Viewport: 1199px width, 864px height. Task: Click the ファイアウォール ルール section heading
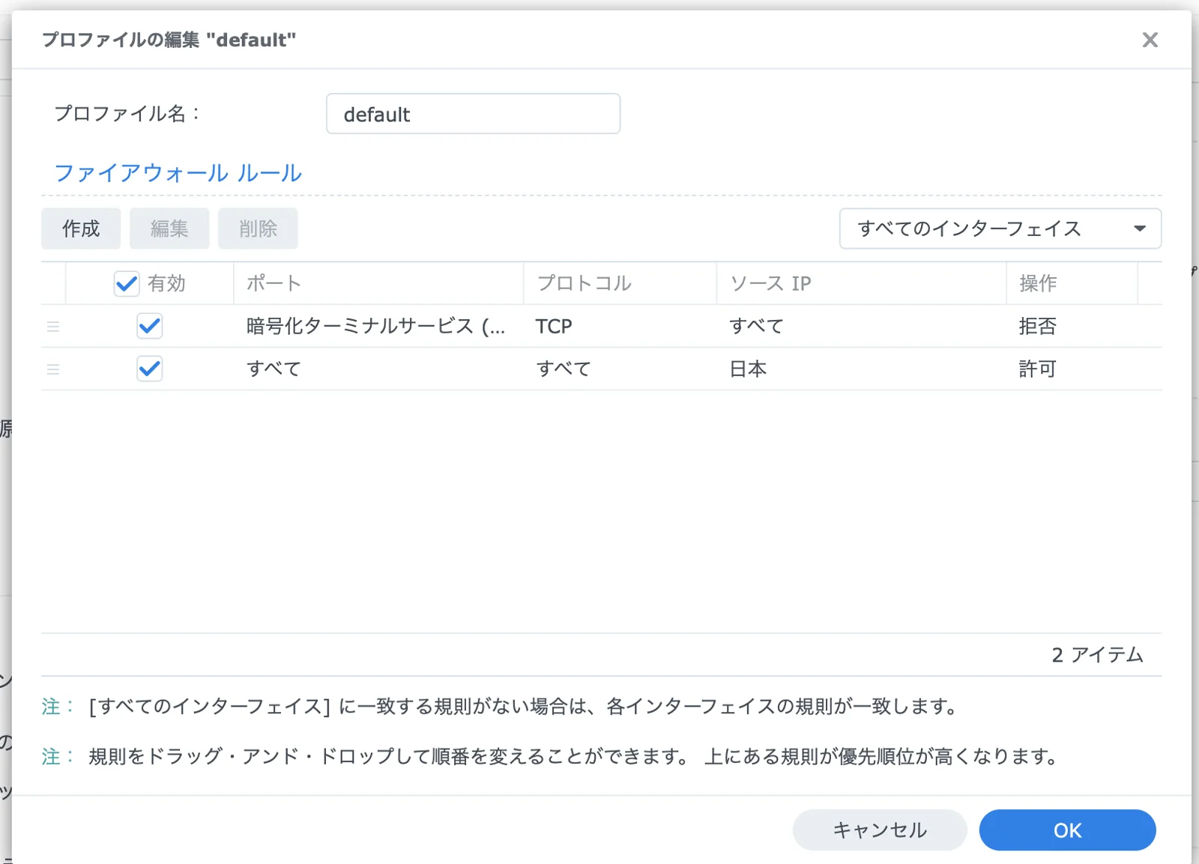tap(178, 173)
